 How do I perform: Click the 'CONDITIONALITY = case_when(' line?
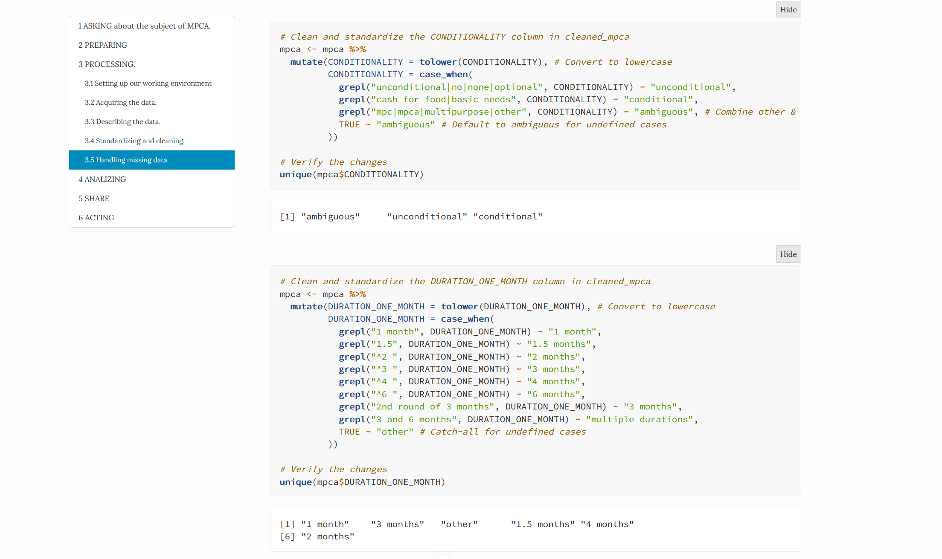[x=400, y=75]
